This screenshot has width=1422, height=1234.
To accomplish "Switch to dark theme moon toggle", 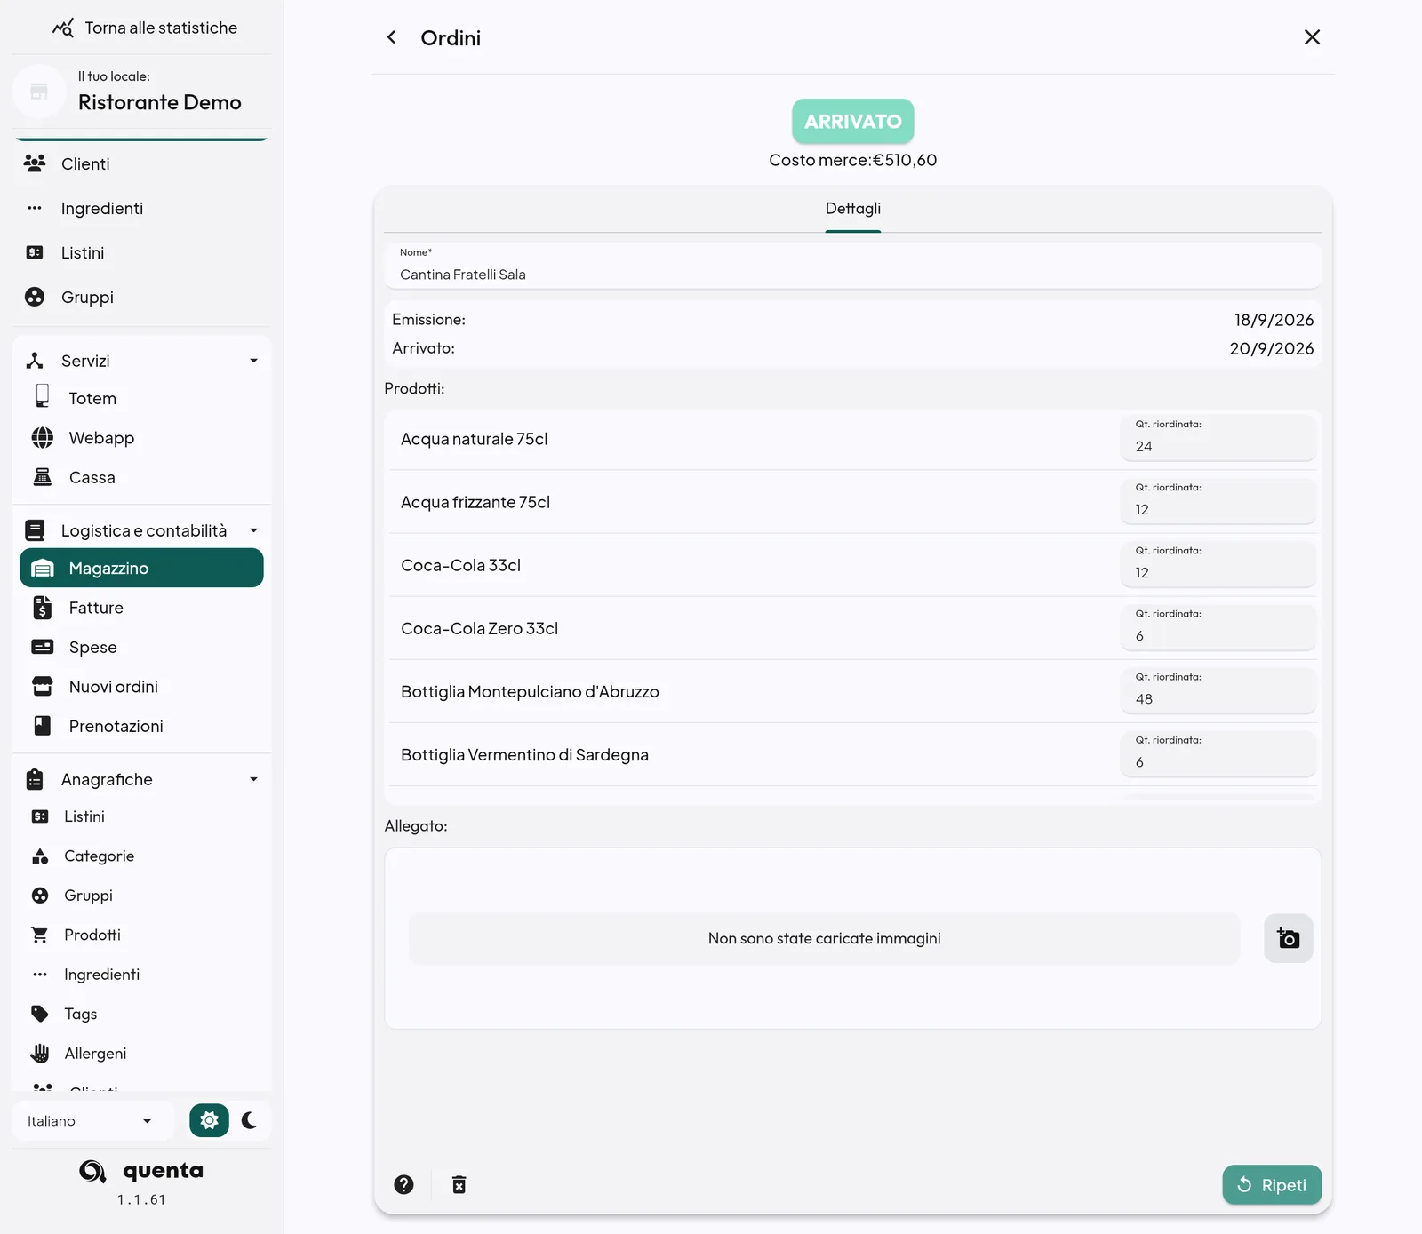I will click(249, 1120).
